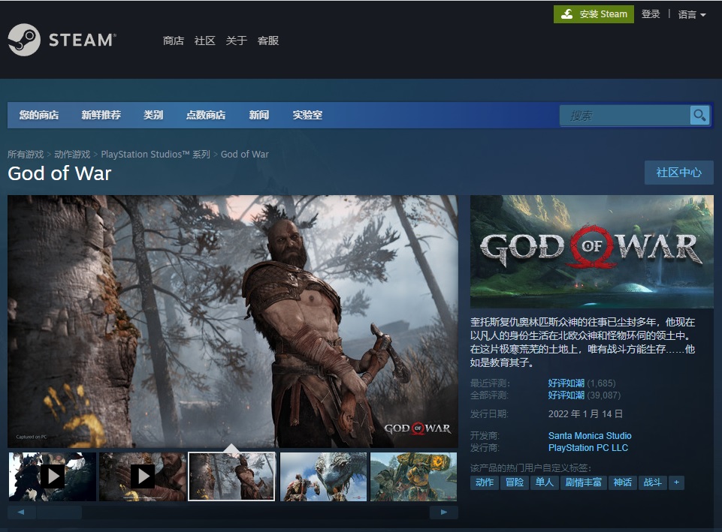Click the God of War breadcrumb link
This screenshot has width=722, height=532.
pyautogui.click(x=244, y=155)
